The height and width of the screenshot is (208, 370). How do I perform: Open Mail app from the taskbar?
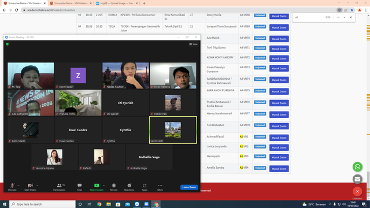click(x=127, y=204)
